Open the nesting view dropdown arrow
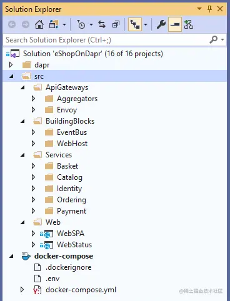This screenshot has height=301, width=230. pyautogui.click(x=146, y=24)
